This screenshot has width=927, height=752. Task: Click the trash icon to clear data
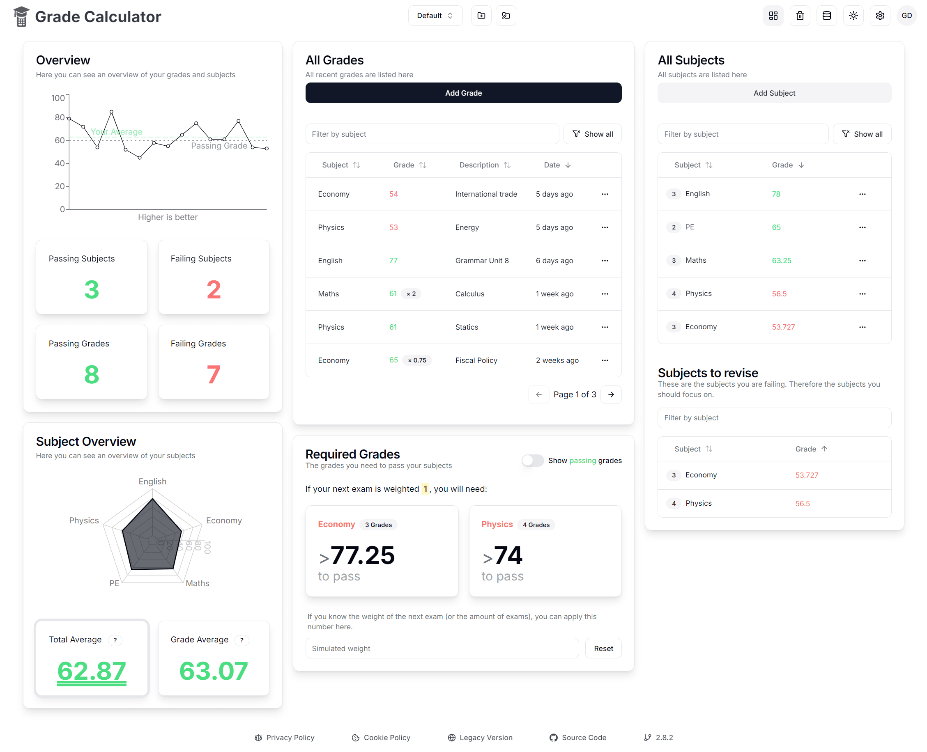point(800,16)
